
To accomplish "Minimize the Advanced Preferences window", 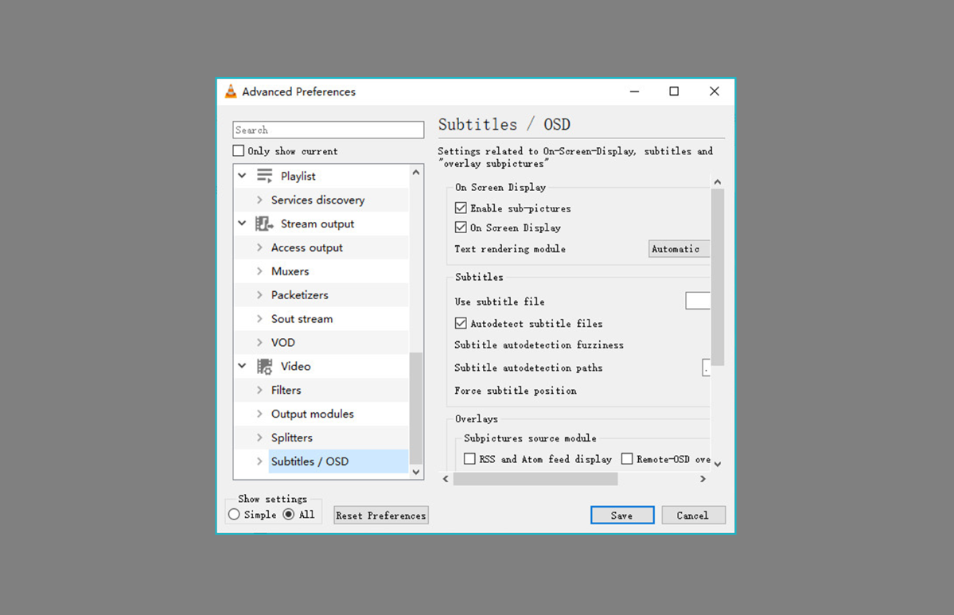I will pos(635,91).
